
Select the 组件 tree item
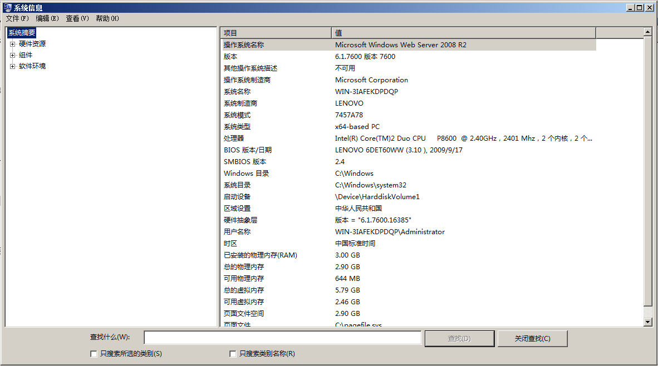26,55
